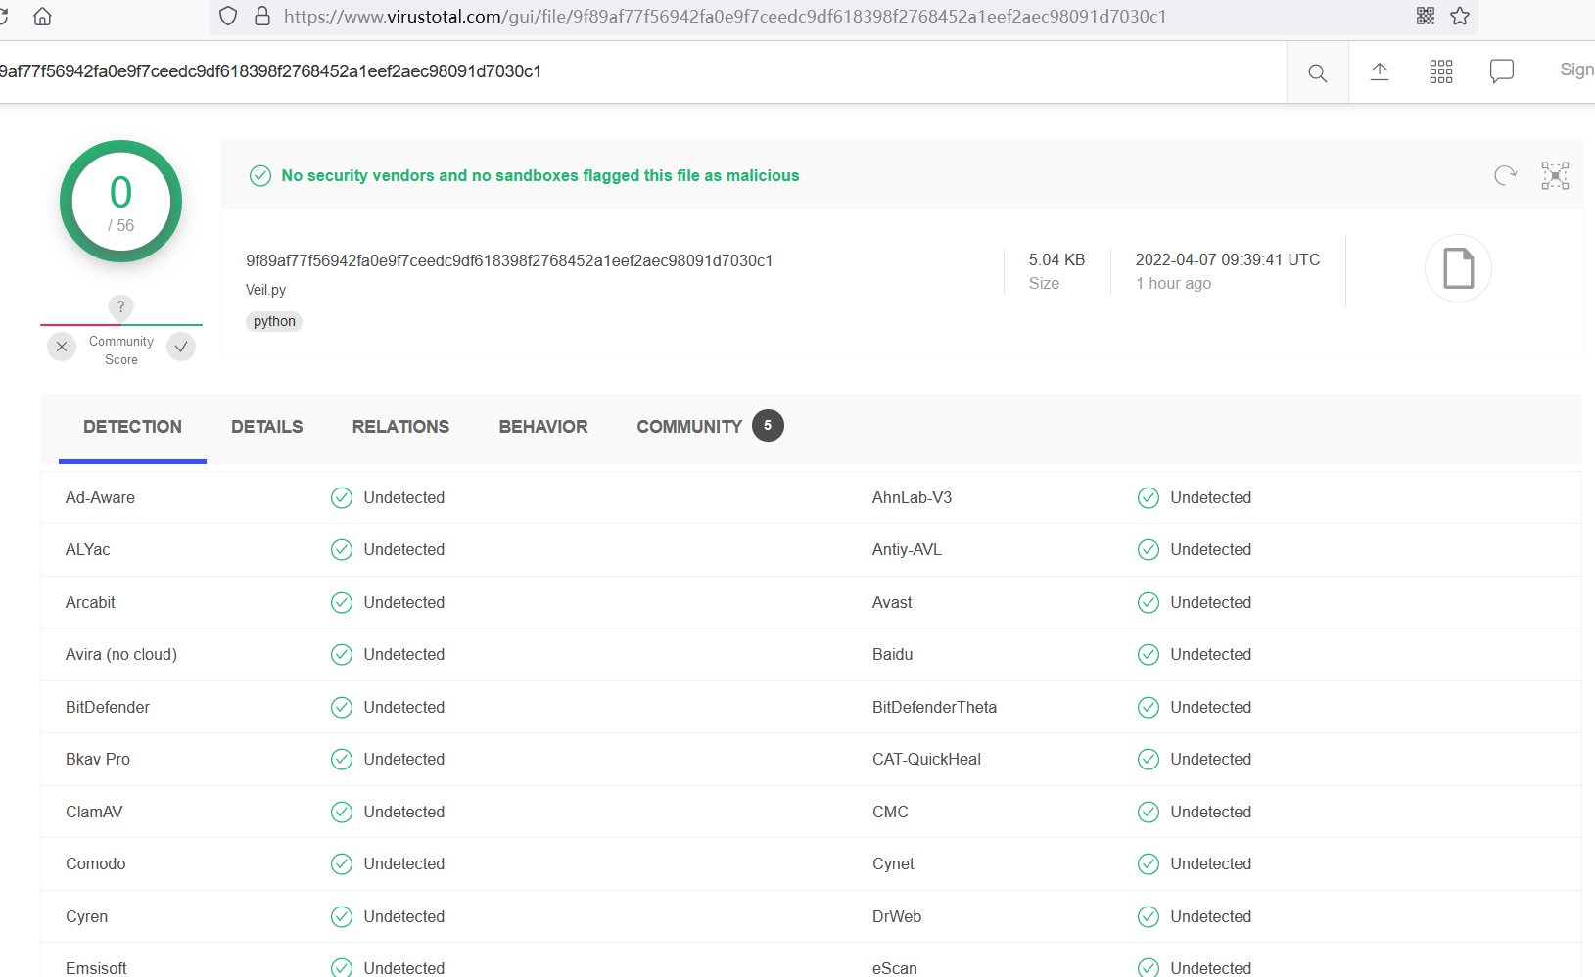The width and height of the screenshot is (1595, 977).
Task: Select the DETECTION tab
Action: [132, 427]
